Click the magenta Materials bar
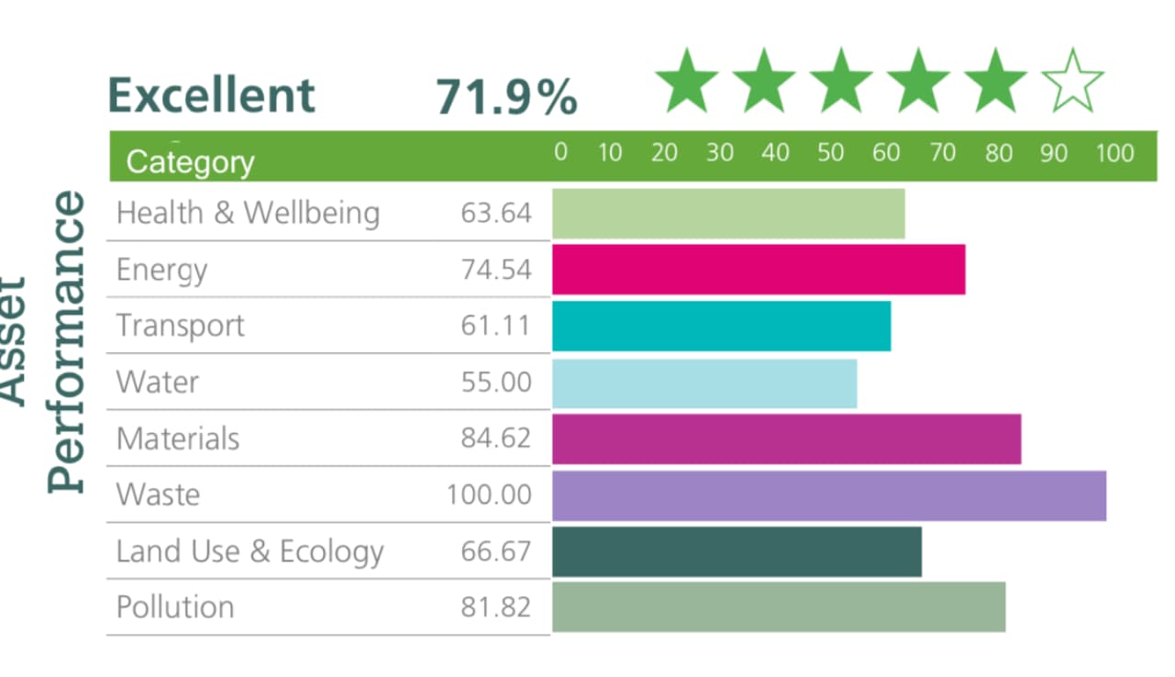 (786, 438)
